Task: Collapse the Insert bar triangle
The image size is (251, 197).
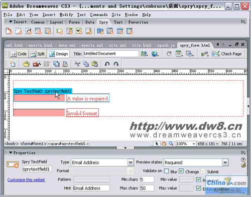Action: (x=11, y=22)
